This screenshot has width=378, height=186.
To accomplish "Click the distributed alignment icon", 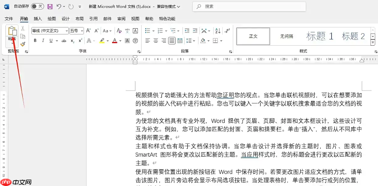I will click(180, 41).
